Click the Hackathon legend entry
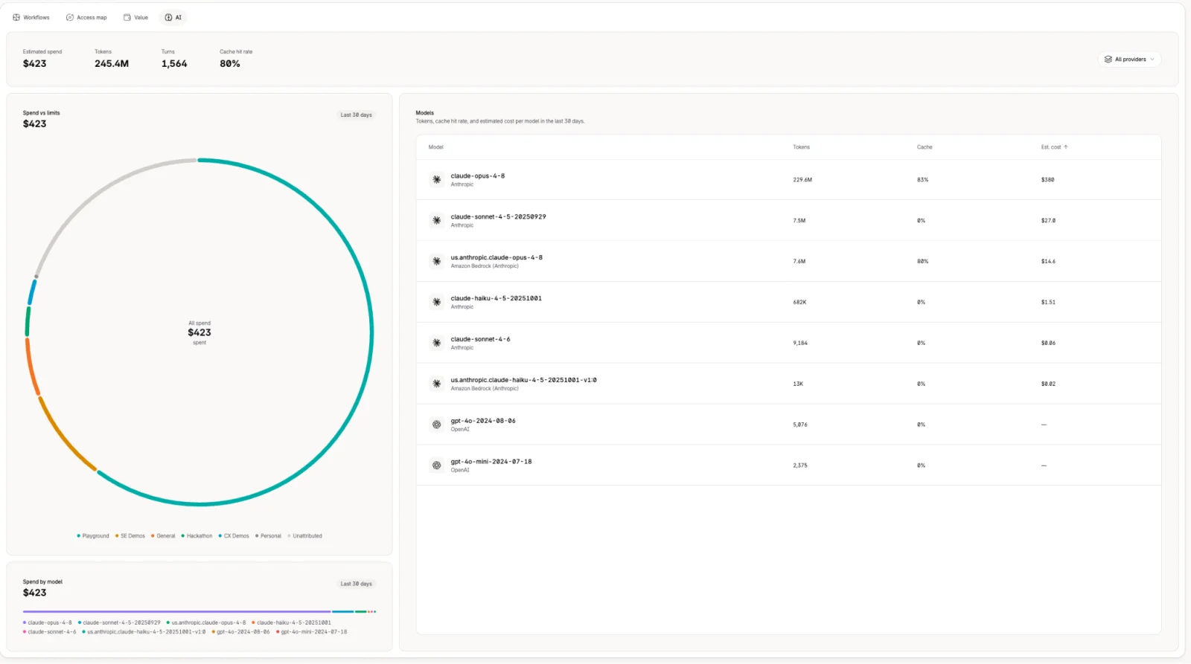The width and height of the screenshot is (1191, 664). [197, 536]
